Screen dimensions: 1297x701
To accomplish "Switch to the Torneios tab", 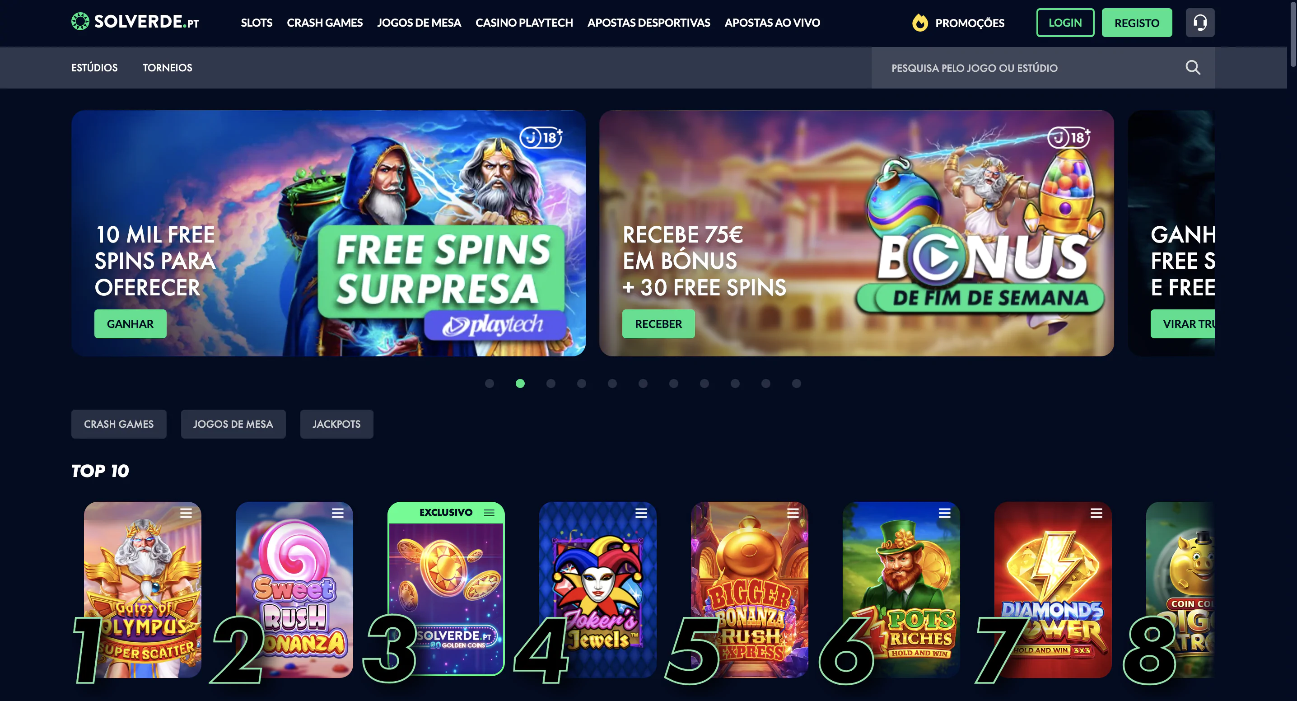I will point(167,67).
